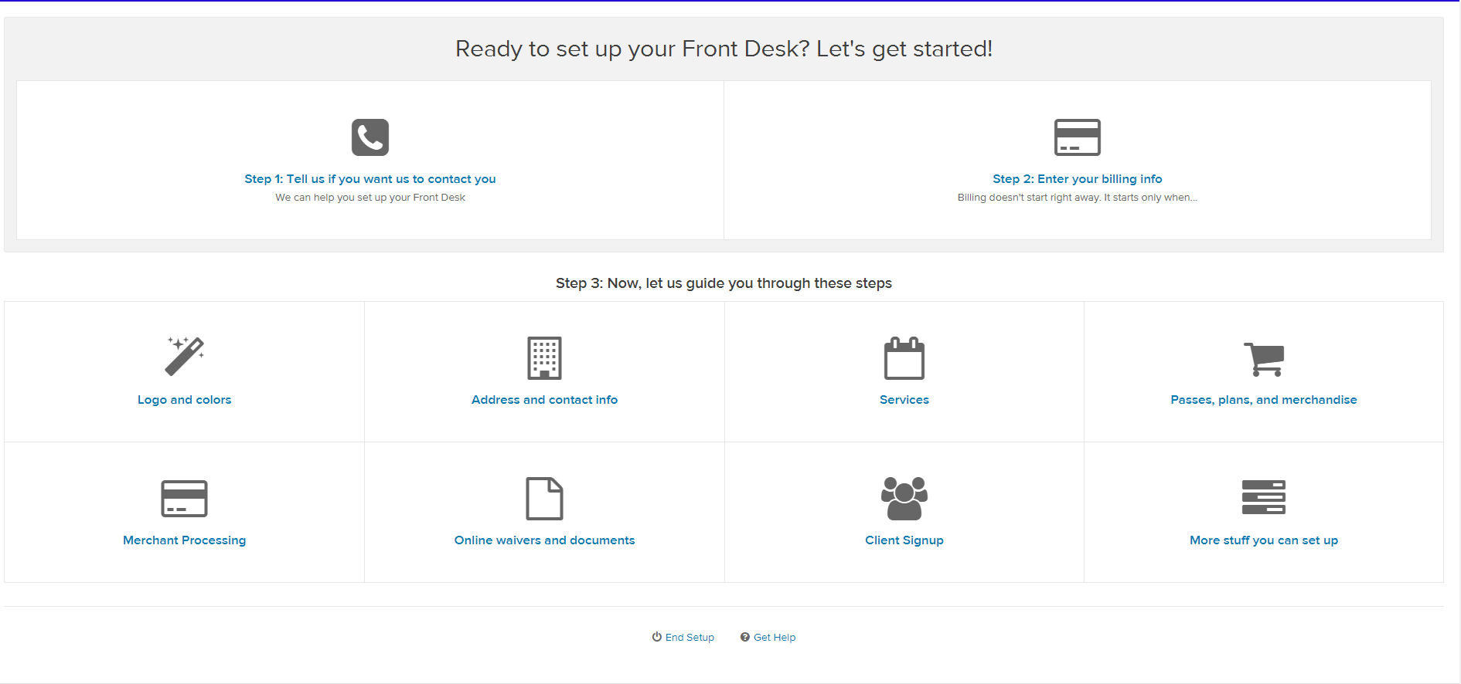
Task: Click the question mark icon beside Get Help
Action: coord(744,637)
